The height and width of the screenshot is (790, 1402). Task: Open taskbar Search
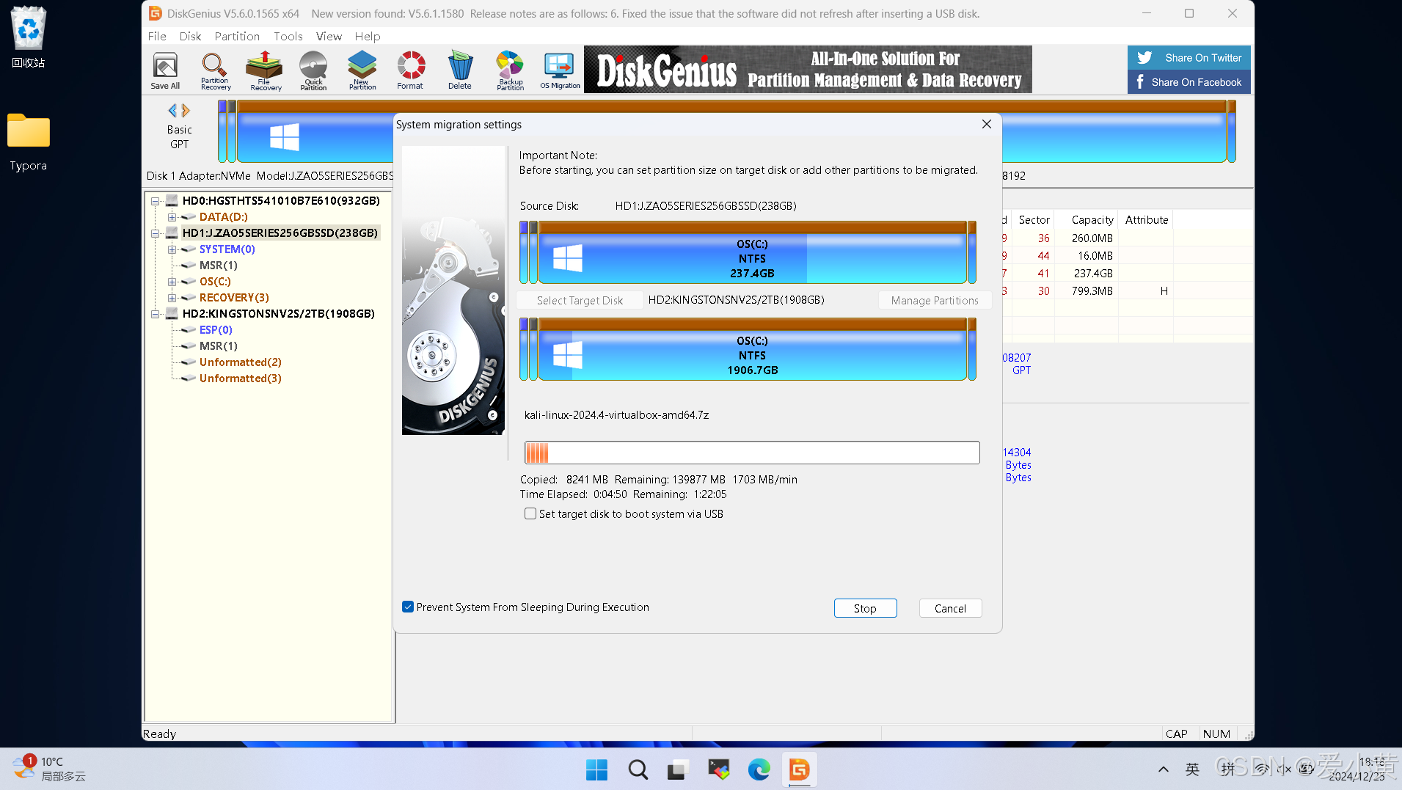[638, 769]
